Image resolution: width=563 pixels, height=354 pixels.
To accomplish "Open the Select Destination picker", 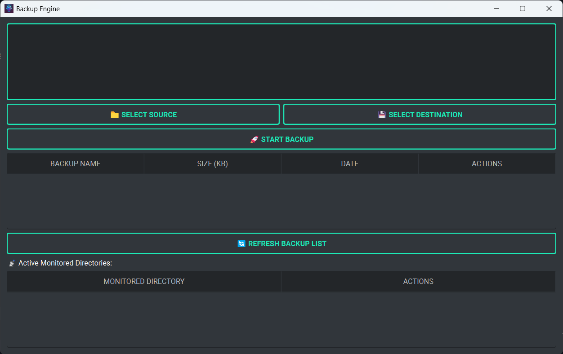I will coord(420,114).
